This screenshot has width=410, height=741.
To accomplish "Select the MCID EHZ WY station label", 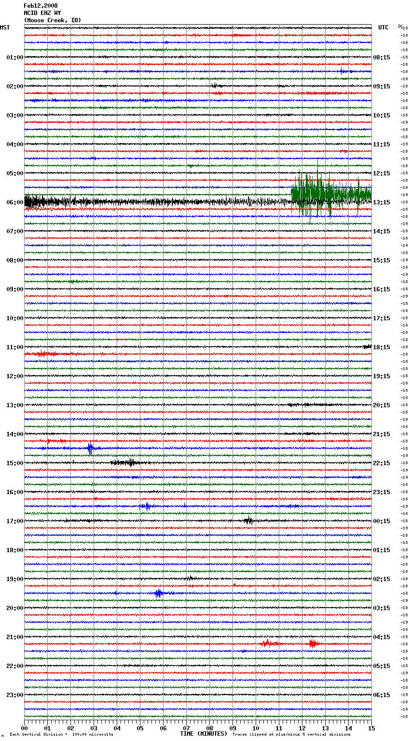I will tap(42, 13).
